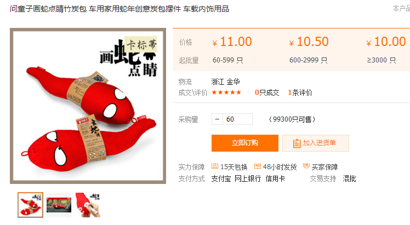
Task: Click the 15天包换 guarantee icon
Action: click(215, 166)
